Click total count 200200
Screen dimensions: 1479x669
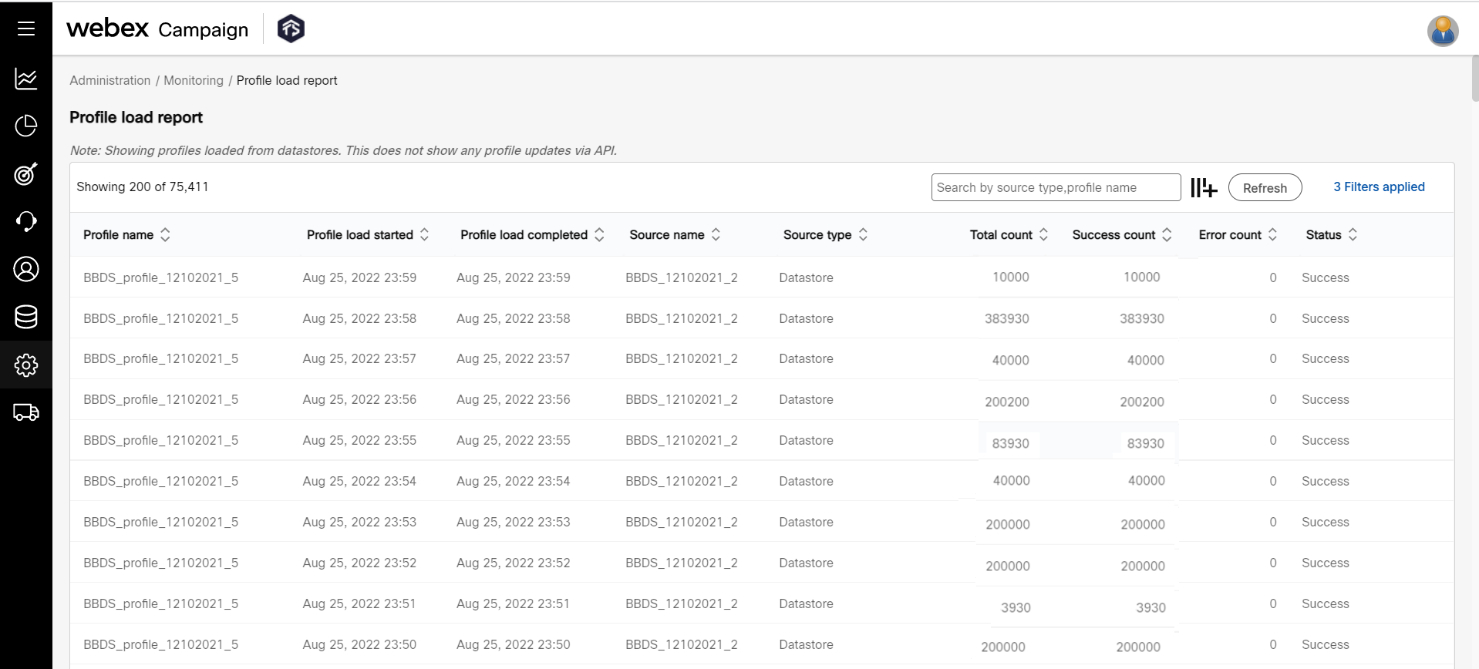[x=1006, y=402]
